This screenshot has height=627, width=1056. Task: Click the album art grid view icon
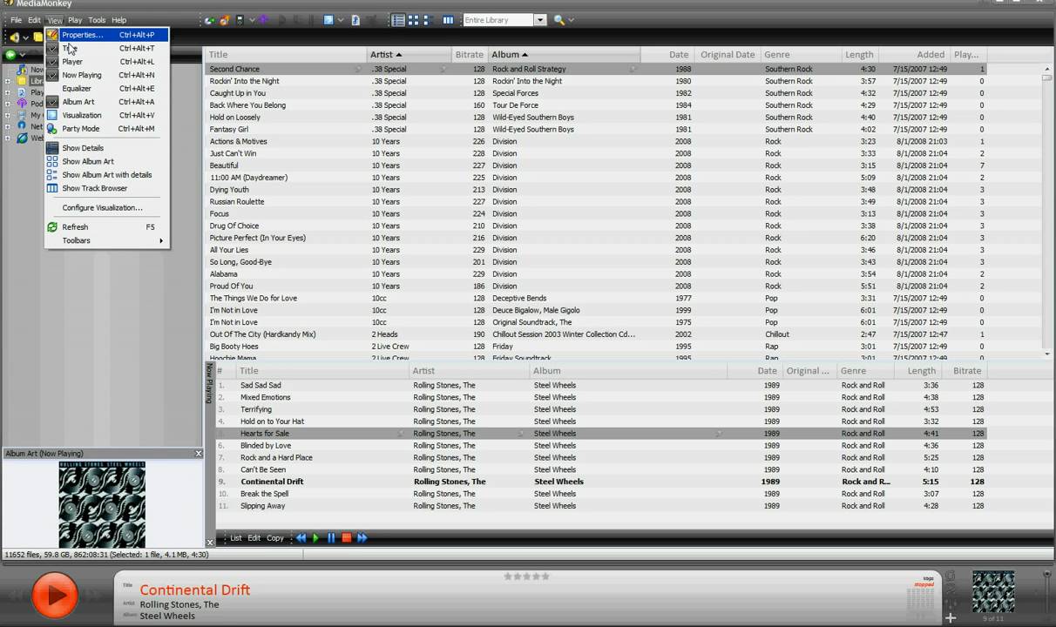[x=413, y=20]
